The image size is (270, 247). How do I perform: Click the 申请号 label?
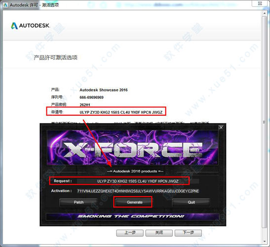pos(57,112)
